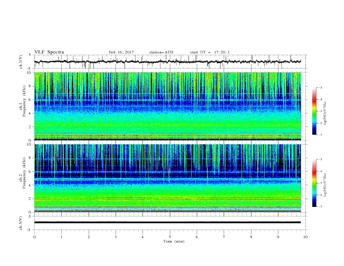Click the "station=ATH" header label
Image resolution: width=344 pixels, height=266 pixels.
161,52
